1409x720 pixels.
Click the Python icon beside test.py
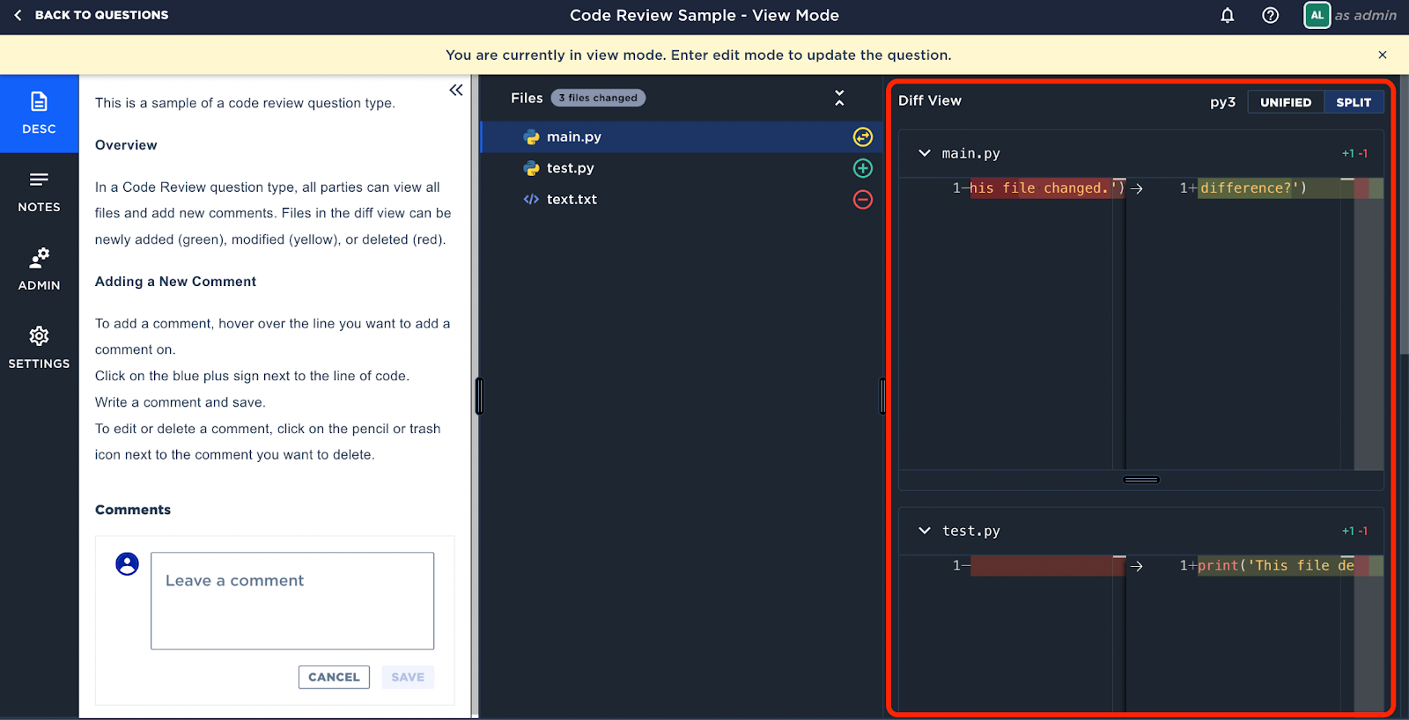531,168
